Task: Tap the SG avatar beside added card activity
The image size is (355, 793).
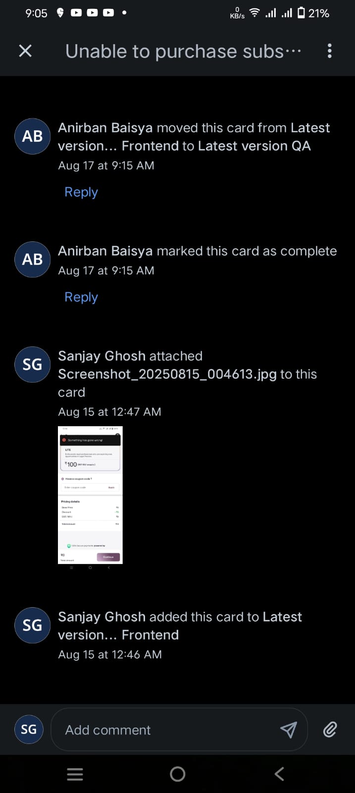Action: 33,625
